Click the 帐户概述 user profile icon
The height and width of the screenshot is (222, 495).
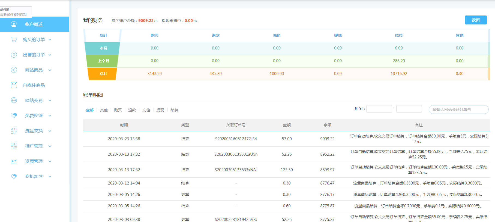click(x=14, y=24)
